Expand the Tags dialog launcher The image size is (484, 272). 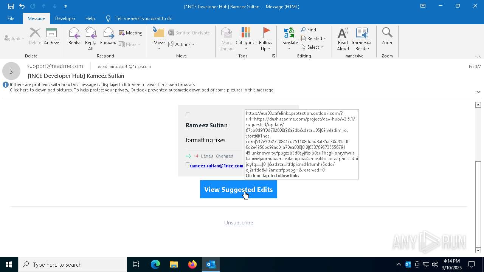coord(274,56)
